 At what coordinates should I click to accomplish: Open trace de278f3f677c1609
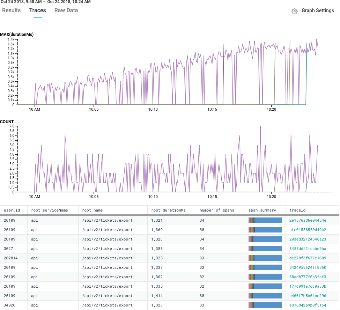coord(307,258)
